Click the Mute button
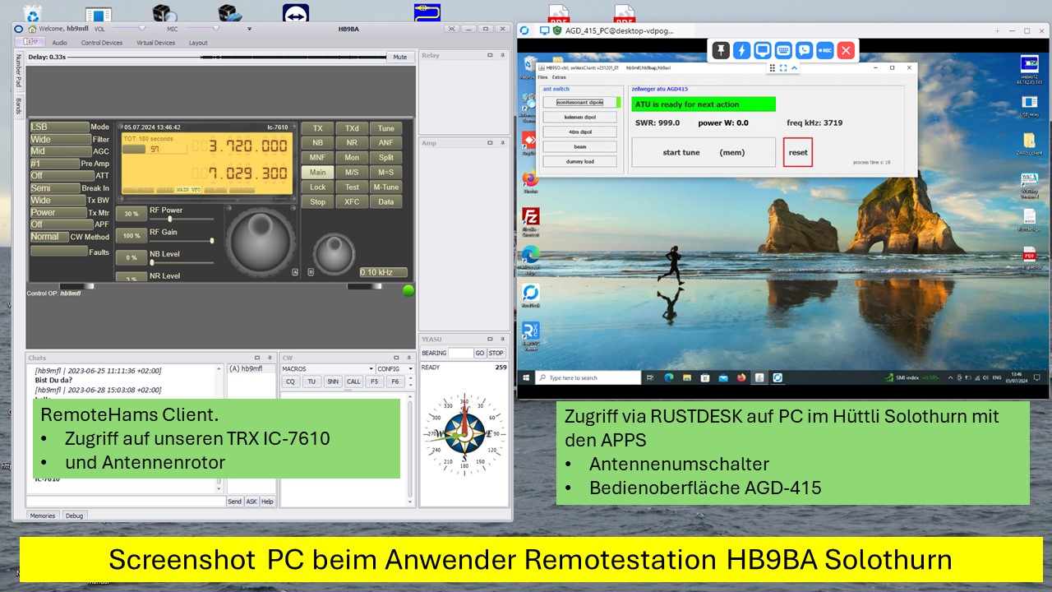The height and width of the screenshot is (592, 1052). (399, 58)
